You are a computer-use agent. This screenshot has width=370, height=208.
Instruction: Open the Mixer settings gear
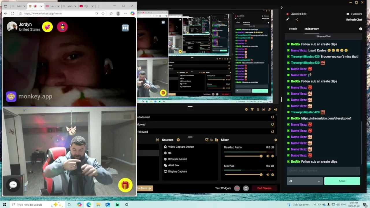[x=275, y=140]
